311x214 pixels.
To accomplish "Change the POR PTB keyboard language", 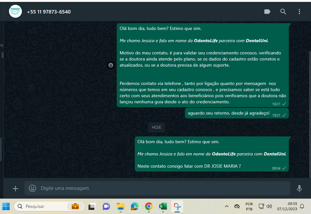I will point(249,207).
